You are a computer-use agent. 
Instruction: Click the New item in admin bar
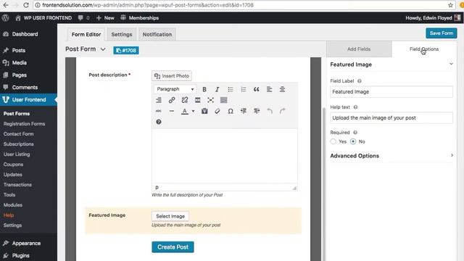(105, 17)
